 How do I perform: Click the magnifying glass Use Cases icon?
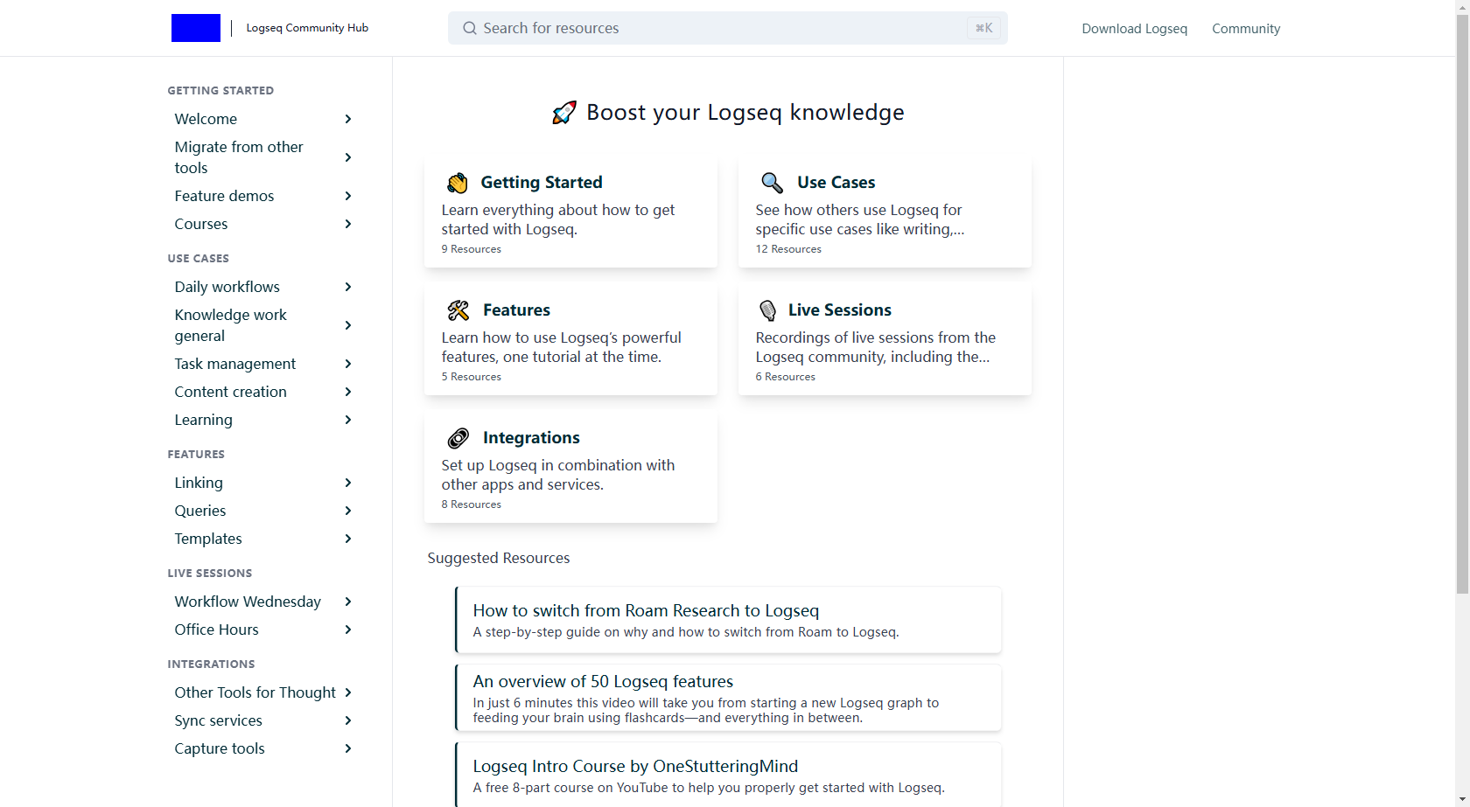click(772, 183)
